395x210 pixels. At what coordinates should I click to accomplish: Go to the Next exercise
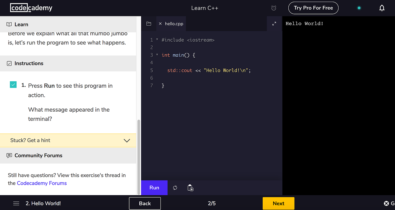(x=278, y=203)
